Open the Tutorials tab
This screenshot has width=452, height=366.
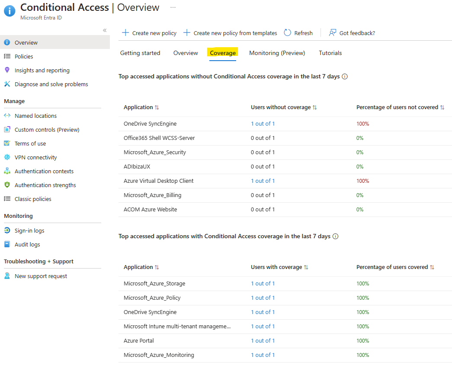[330, 53]
